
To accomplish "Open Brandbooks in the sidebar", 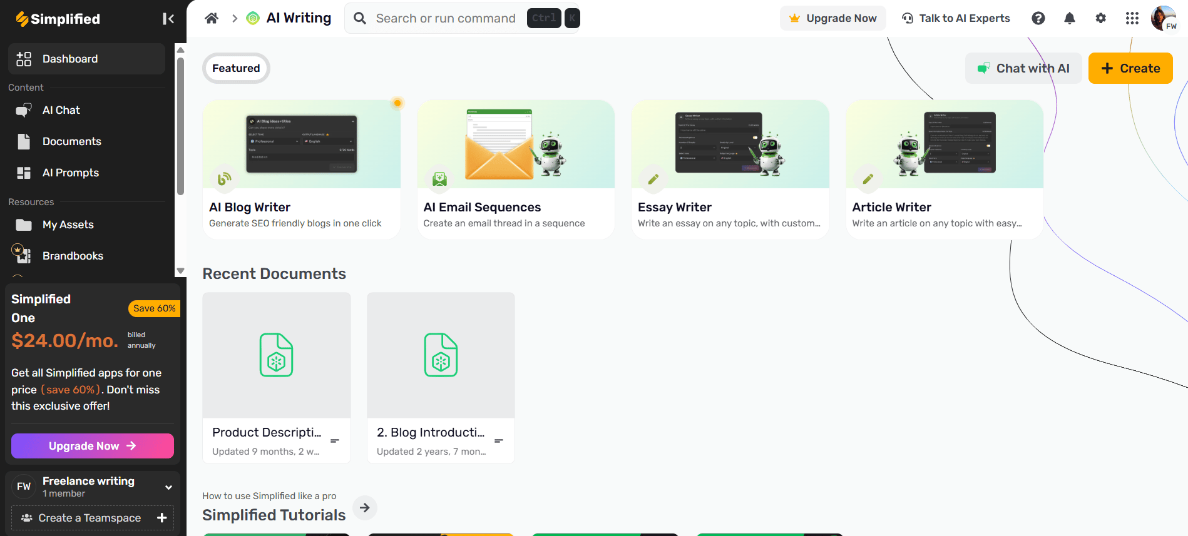I will 86,256.
